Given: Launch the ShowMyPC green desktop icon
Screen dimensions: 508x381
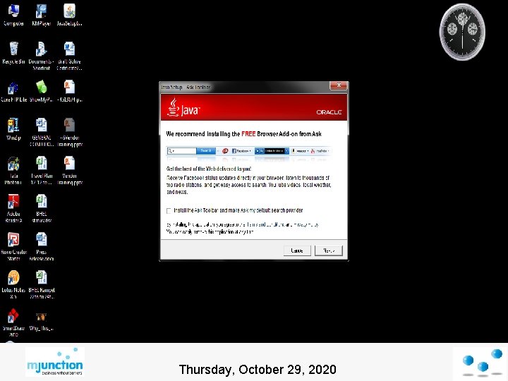Looking at the screenshot, I should click(41, 91).
